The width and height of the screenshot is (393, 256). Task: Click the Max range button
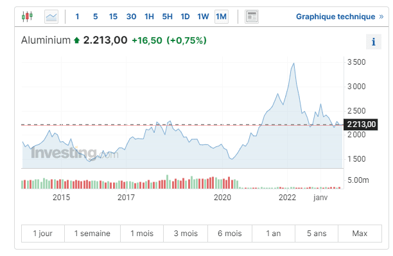pyautogui.click(x=360, y=234)
